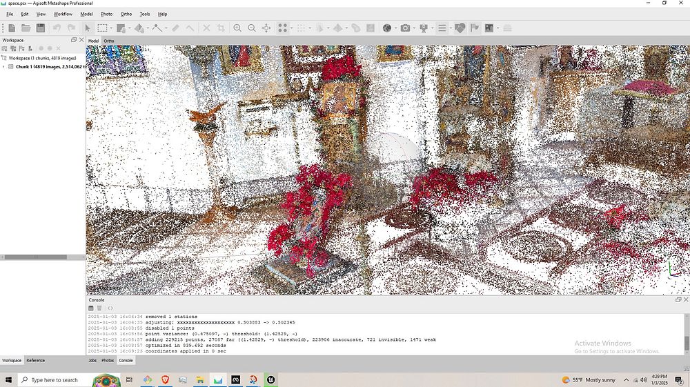Open the View menu
The image size is (690, 387).
tap(41, 14)
